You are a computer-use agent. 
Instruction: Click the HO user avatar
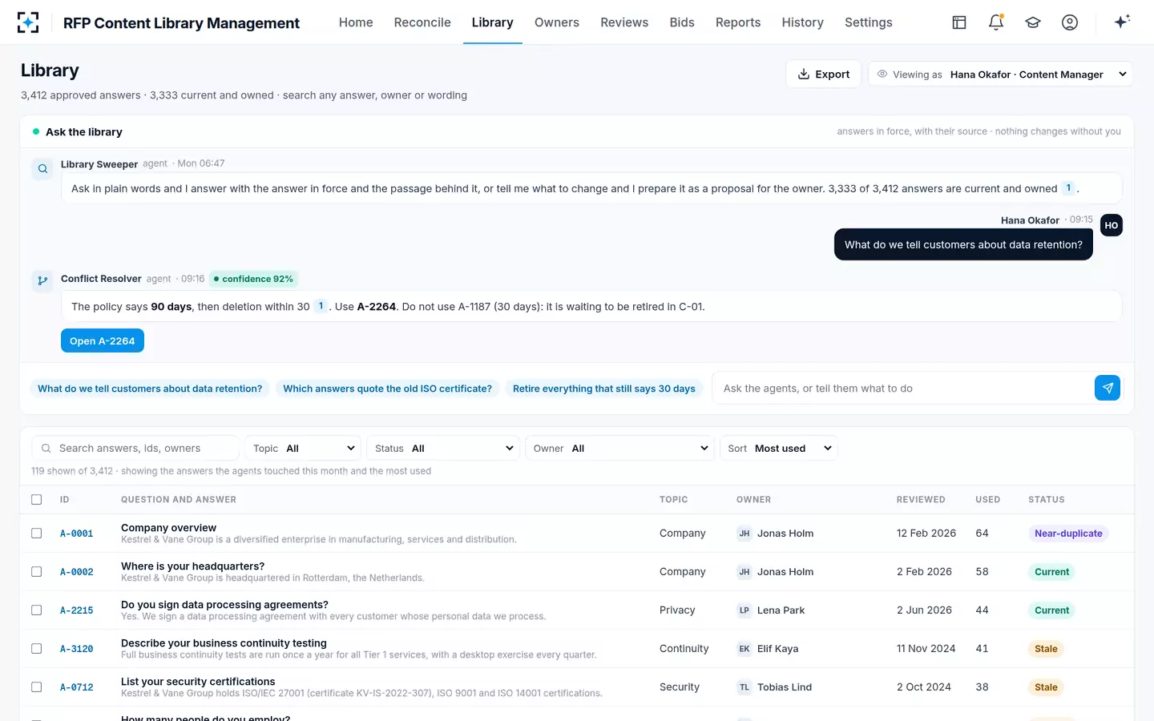[1112, 225]
